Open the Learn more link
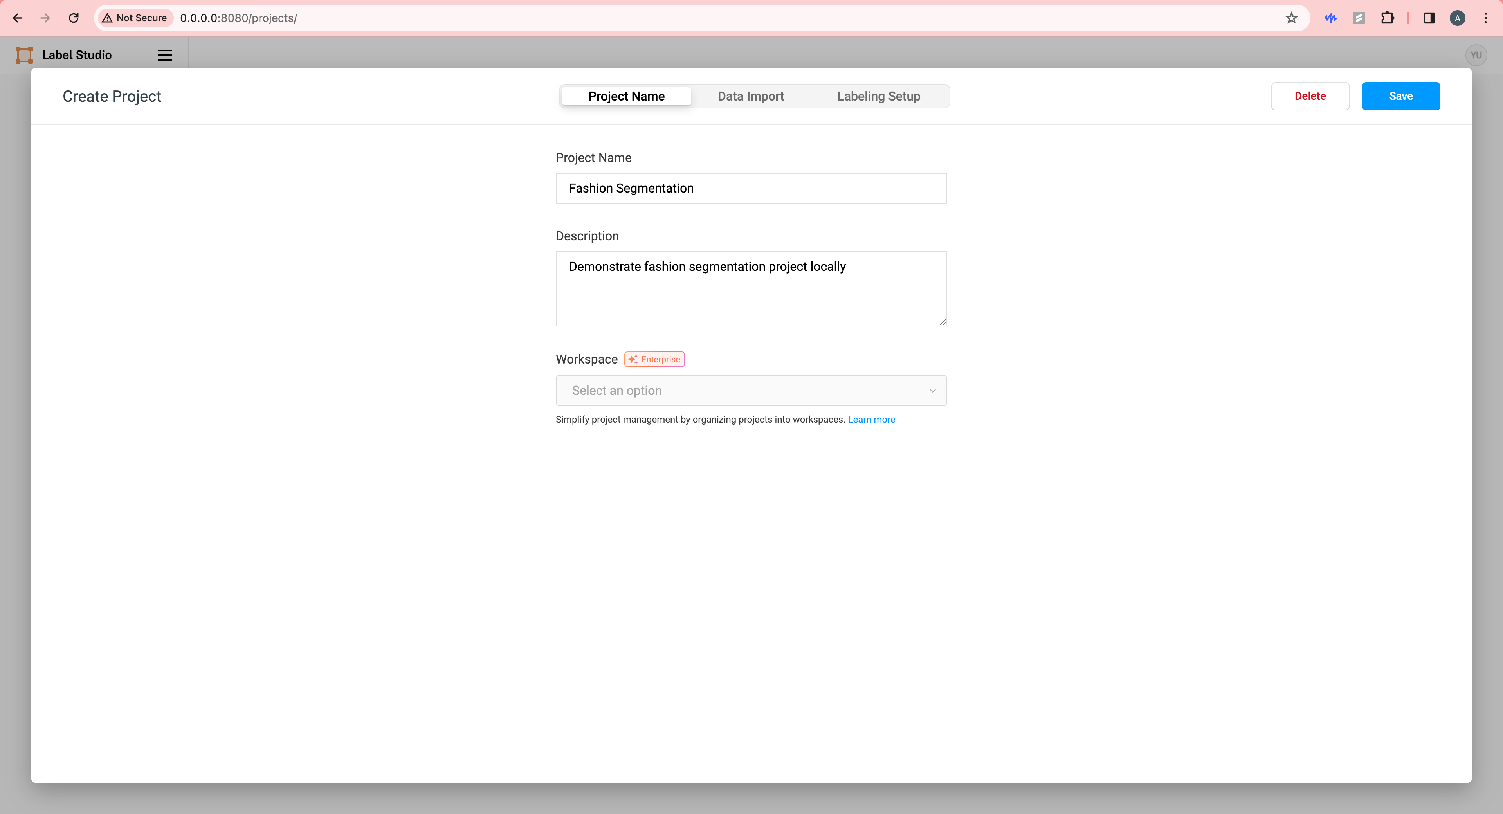This screenshot has height=814, width=1503. click(x=871, y=420)
